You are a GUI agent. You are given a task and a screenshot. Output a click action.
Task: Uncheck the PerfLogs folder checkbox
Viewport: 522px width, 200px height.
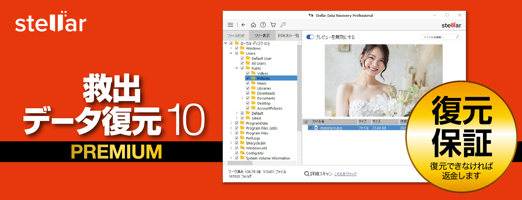point(236,138)
